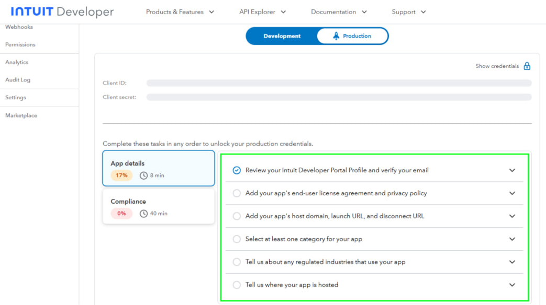Expand the host domain and launch URL task

click(512, 216)
